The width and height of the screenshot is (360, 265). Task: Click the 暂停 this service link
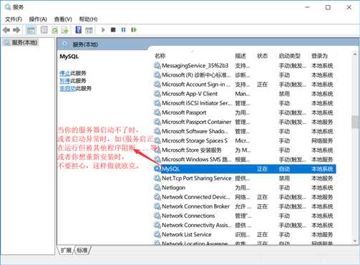[65, 81]
